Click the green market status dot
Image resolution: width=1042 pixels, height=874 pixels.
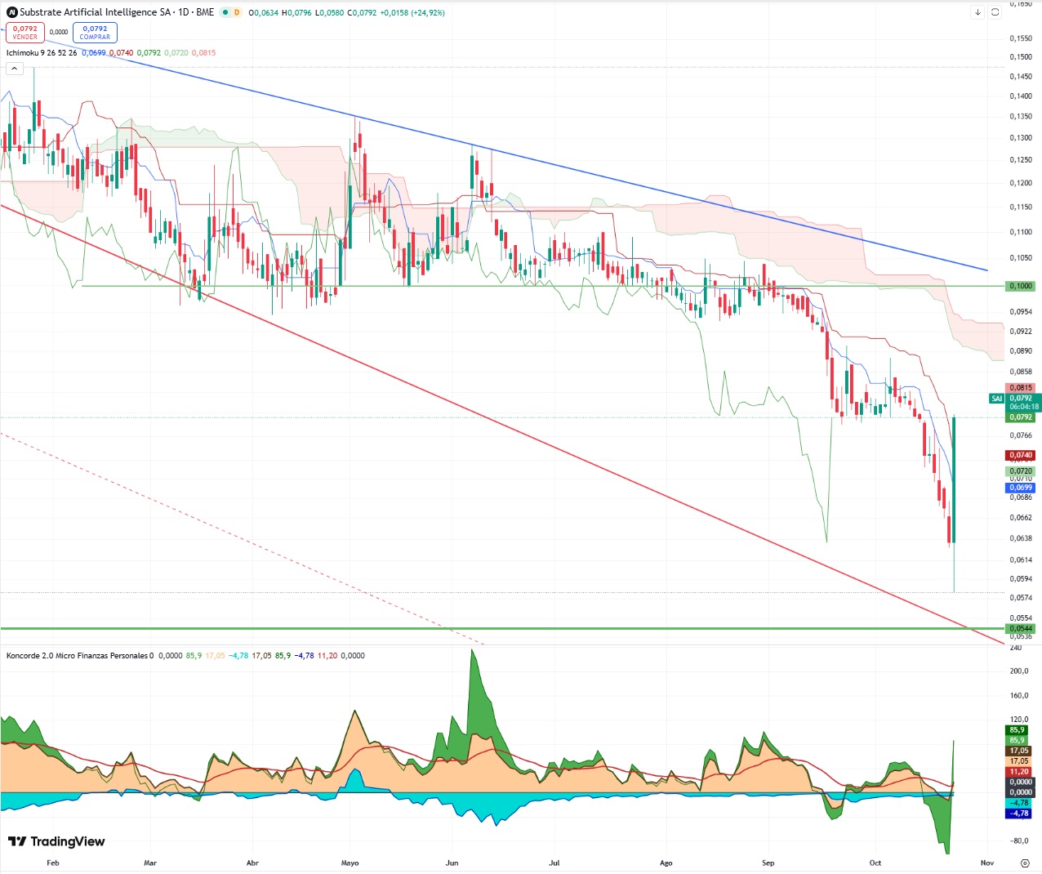point(225,12)
